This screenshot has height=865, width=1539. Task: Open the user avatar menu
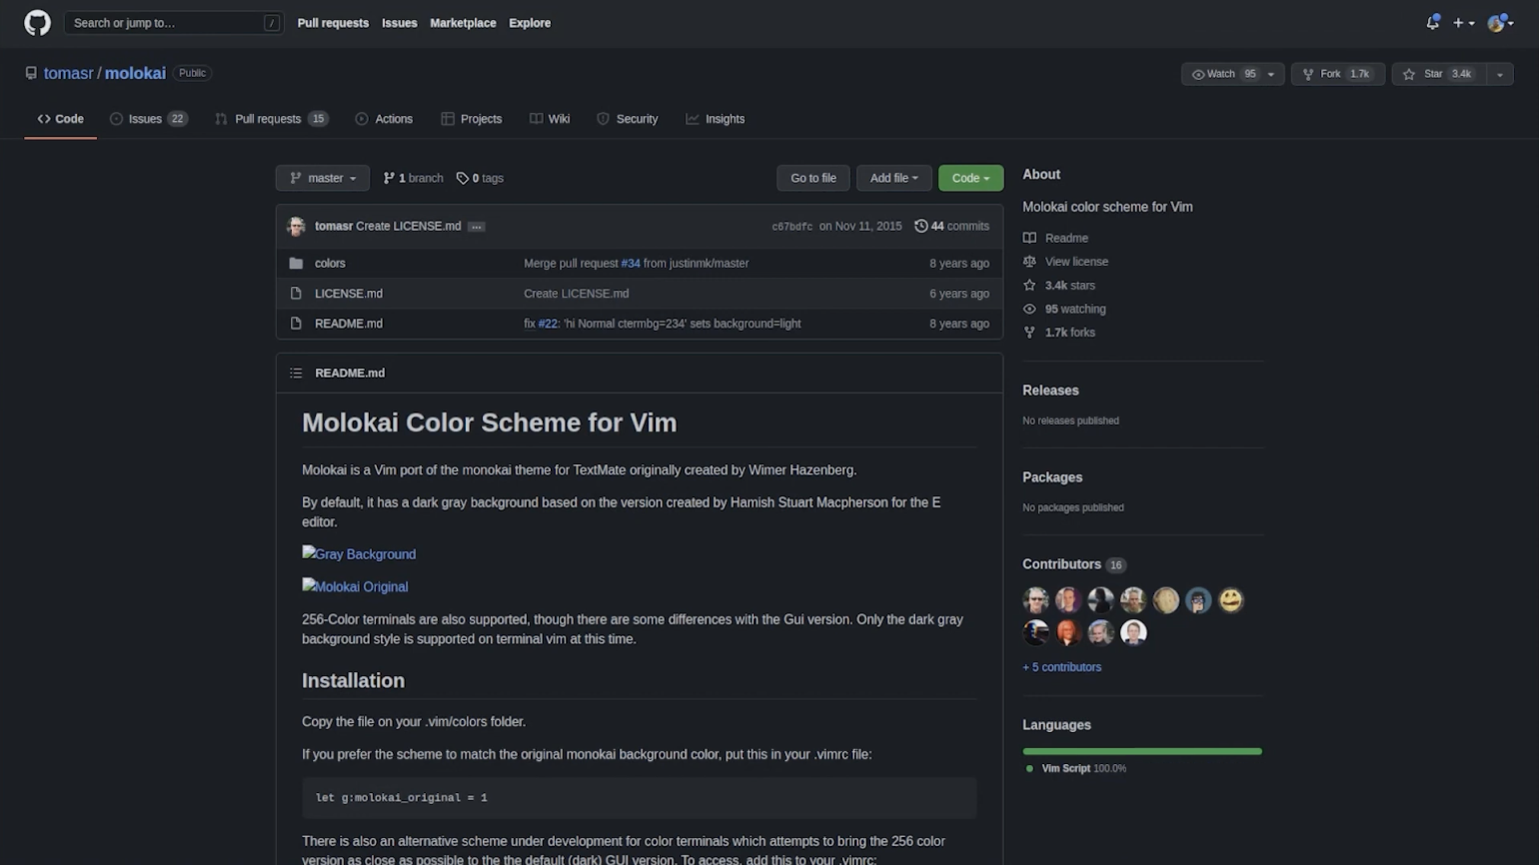pyautogui.click(x=1500, y=23)
